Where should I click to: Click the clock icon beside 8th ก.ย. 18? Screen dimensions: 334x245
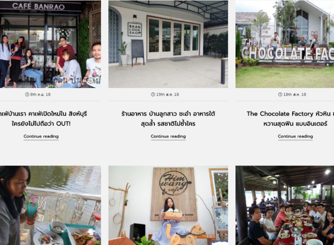pos(27,94)
